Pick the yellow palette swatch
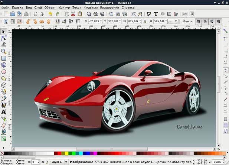 coord(66,153)
